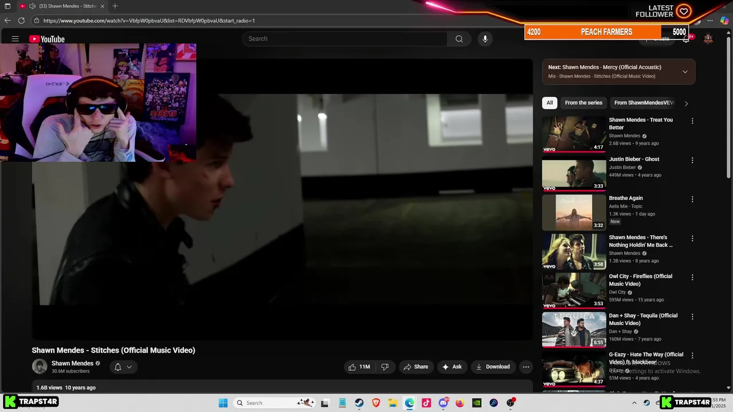Go back in the browser
The width and height of the screenshot is (733, 412).
point(7,21)
